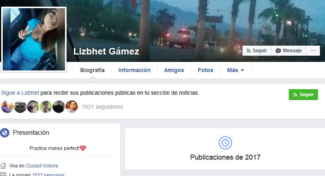Open the Ciudad Victoria link
Screen dimensions: 325x176
pos(42,166)
